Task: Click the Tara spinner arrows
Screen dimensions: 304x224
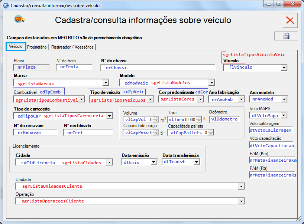Action: point(199,119)
